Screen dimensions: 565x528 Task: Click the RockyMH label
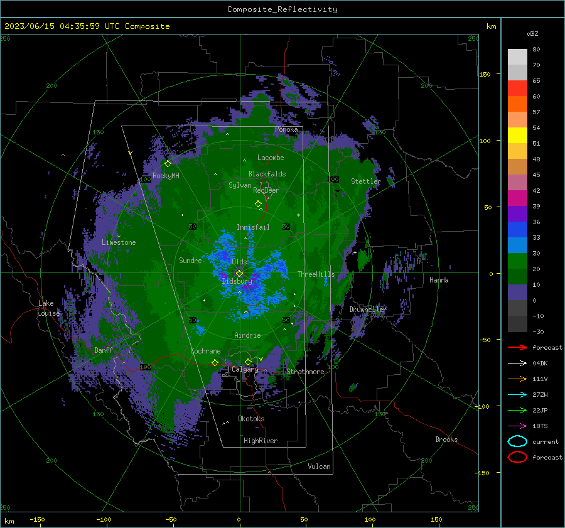pyautogui.click(x=166, y=176)
